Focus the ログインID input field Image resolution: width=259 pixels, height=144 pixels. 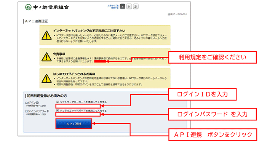[x=78, y=106]
